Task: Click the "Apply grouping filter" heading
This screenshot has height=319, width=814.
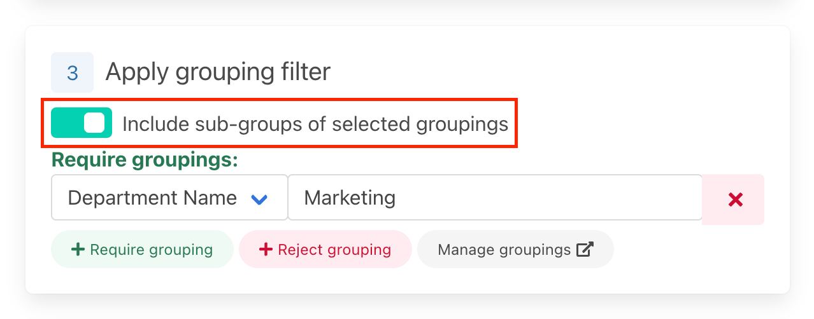Action: [218, 72]
